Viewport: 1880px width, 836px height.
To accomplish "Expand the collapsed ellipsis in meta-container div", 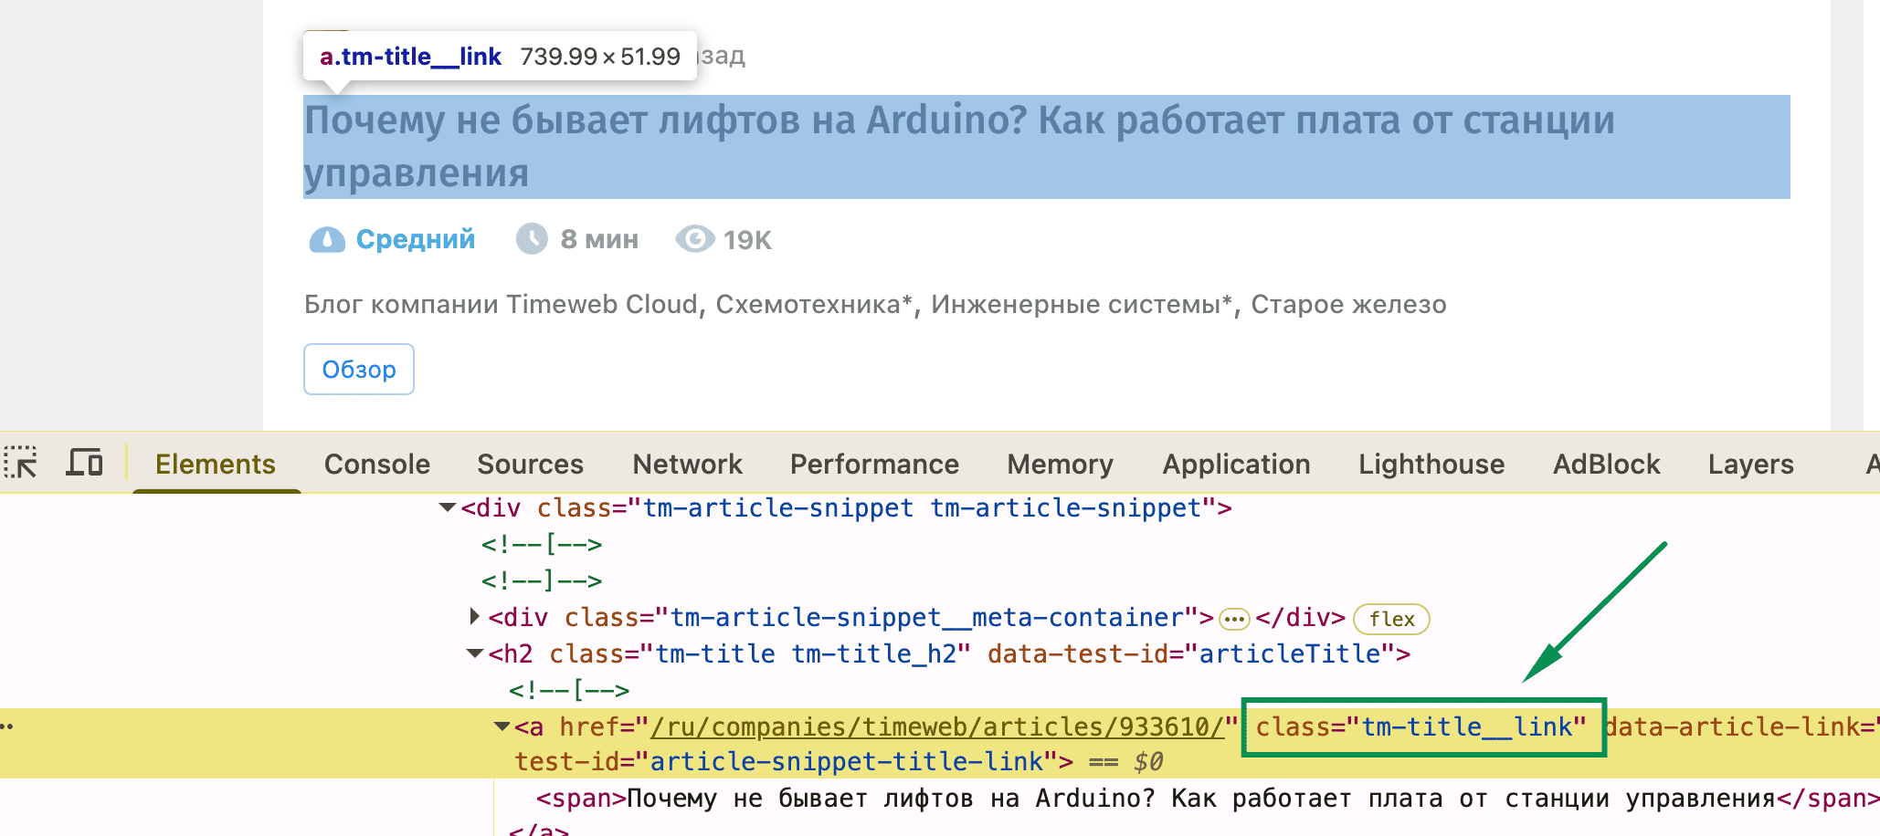I will coord(1233,619).
